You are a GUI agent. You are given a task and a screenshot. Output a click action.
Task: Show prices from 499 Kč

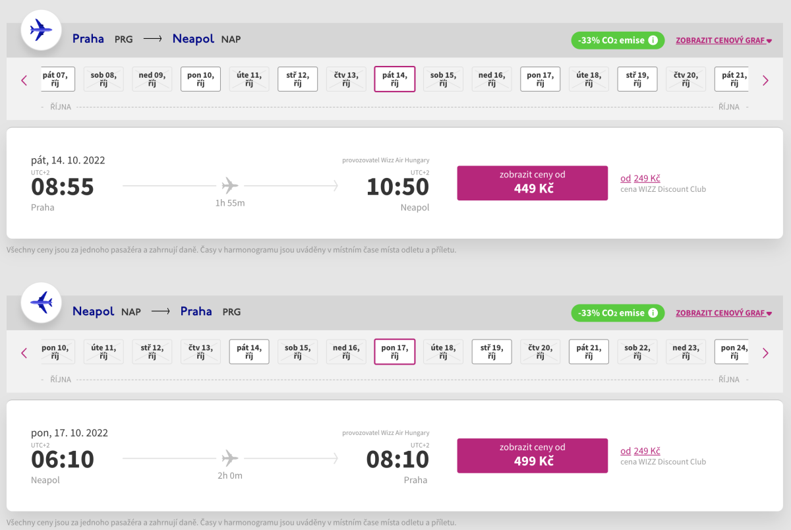(532, 456)
